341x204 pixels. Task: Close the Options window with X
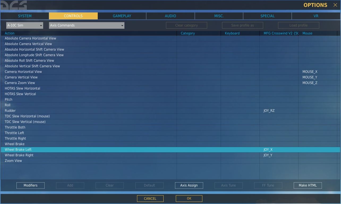tap(335, 5)
